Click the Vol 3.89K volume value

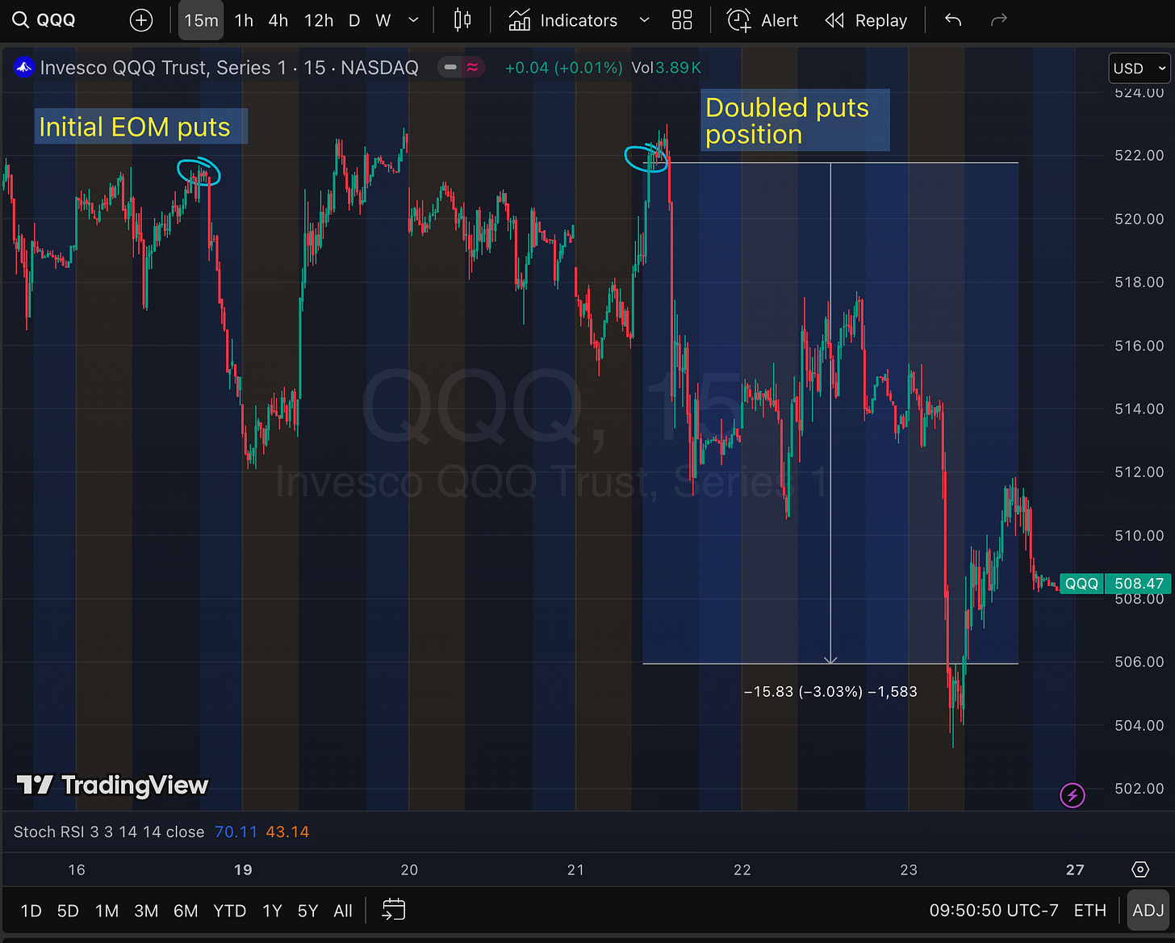[x=667, y=68]
